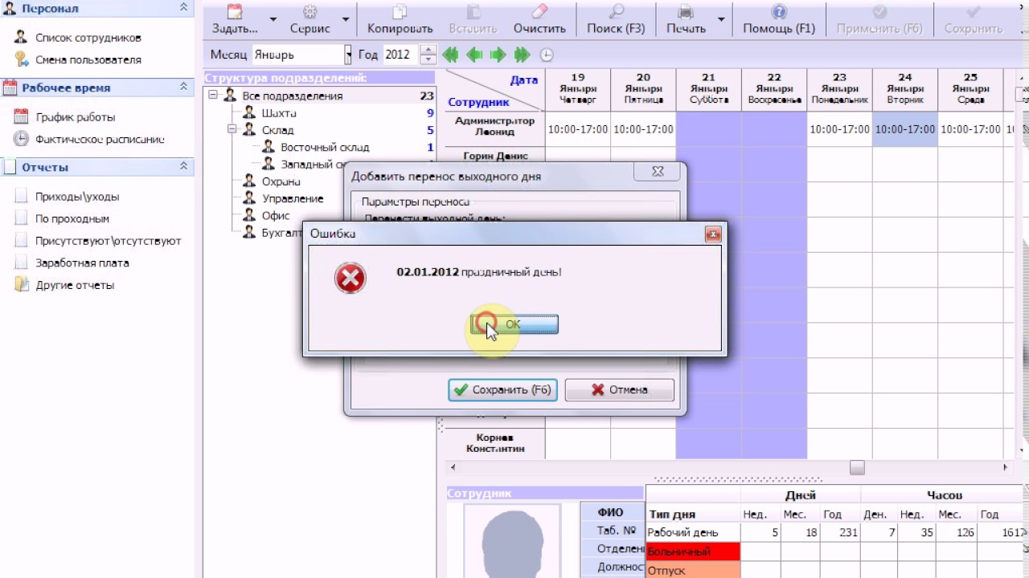
Task: Click the Копировать toolbar button
Action: pyautogui.click(x=400, y=19)
